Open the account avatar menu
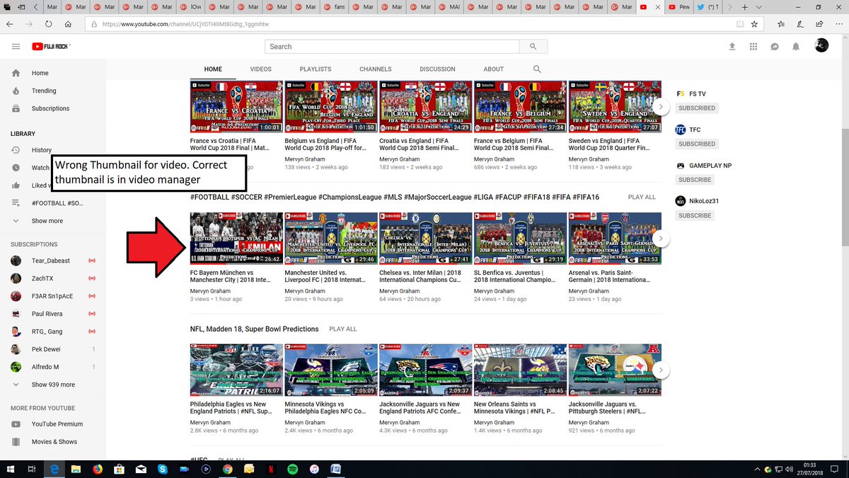849x478 pixels. (821, 46)
